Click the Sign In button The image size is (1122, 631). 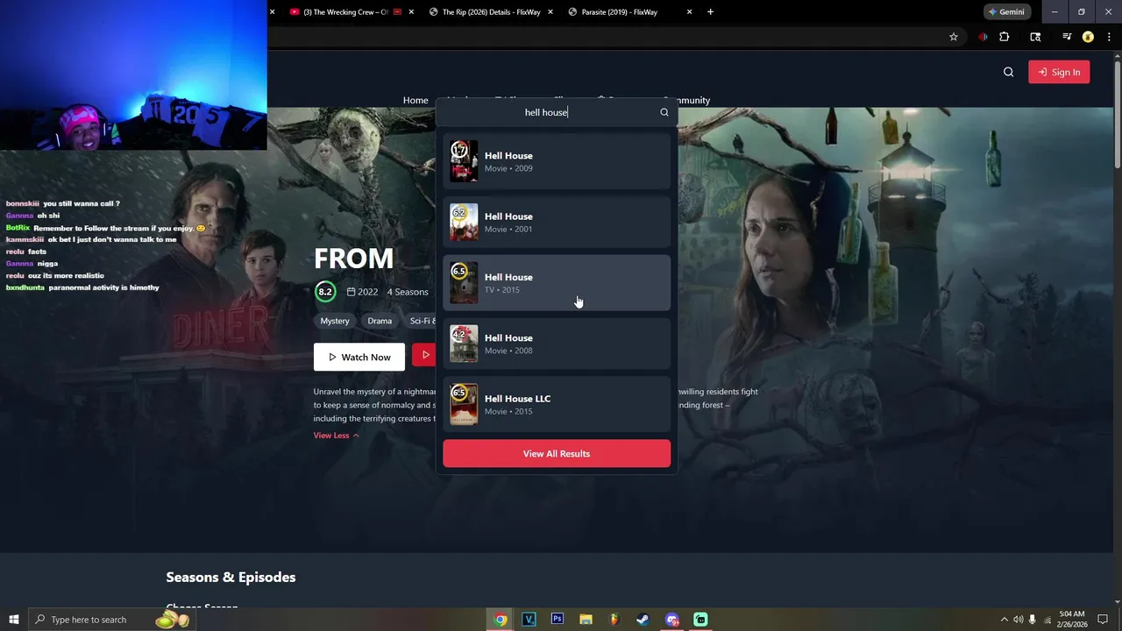[1059, 72]
